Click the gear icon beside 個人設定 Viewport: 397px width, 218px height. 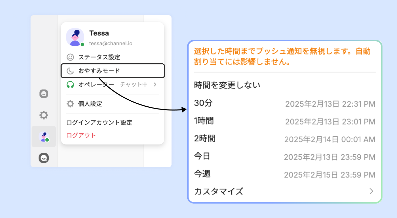70,104
